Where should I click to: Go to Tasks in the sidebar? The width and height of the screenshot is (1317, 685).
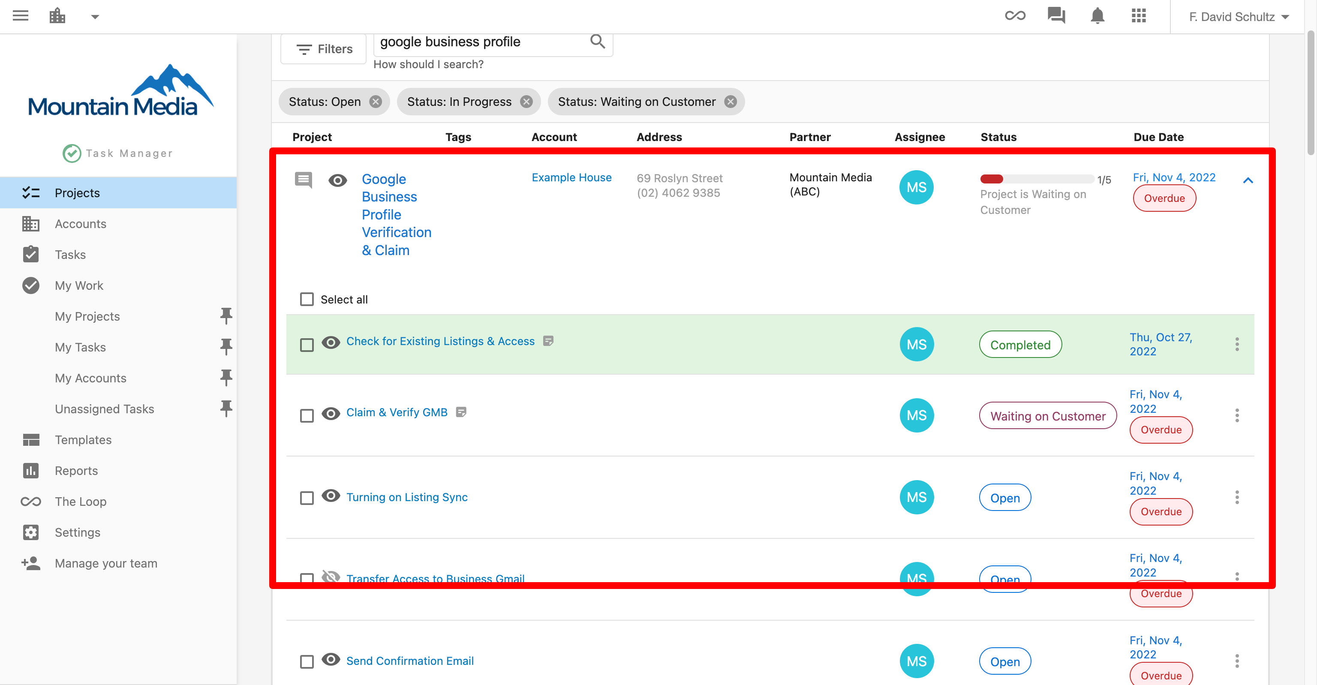(x=118, y=255)
